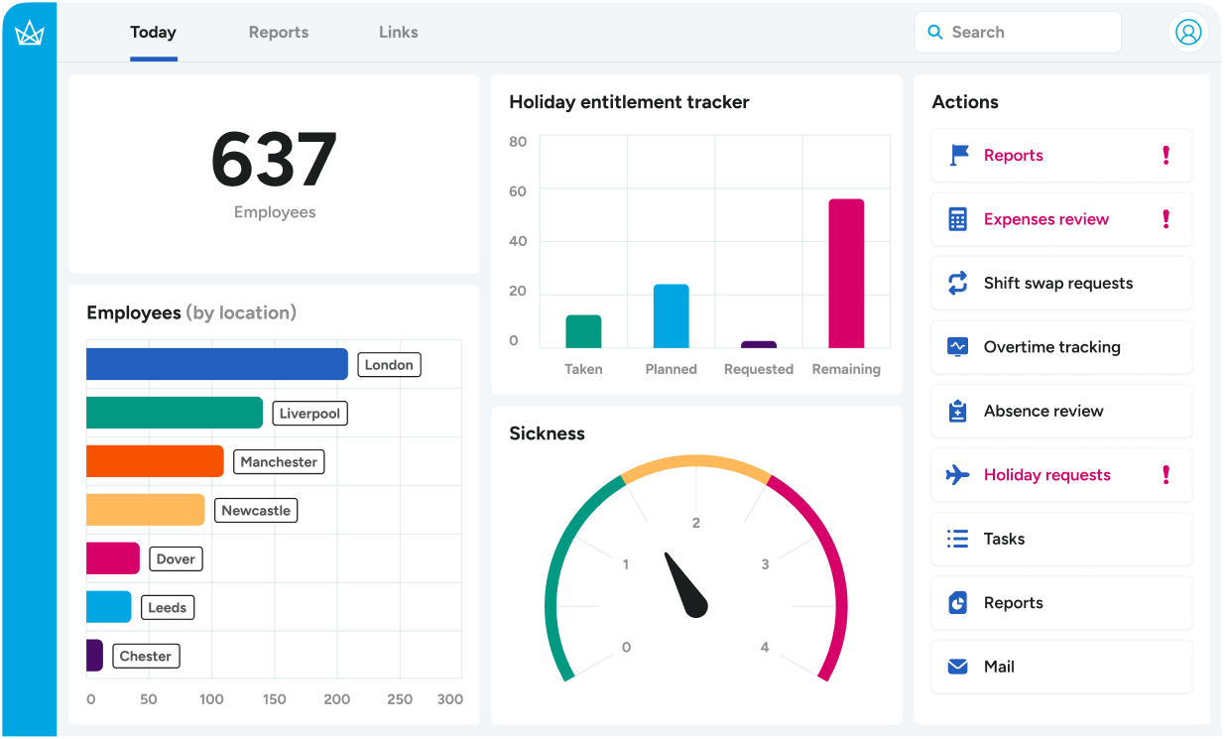1225x739 pixels.
Task: Click the London bar in location chart
Action: (x=216, y=364)
